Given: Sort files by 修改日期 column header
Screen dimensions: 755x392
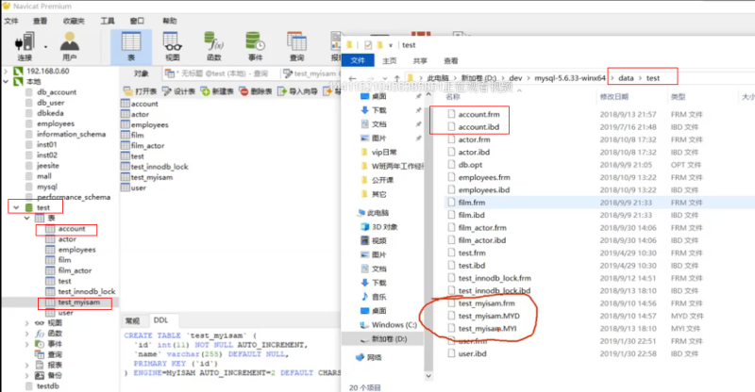Looking at the screenshot, I should click(614, 97).
